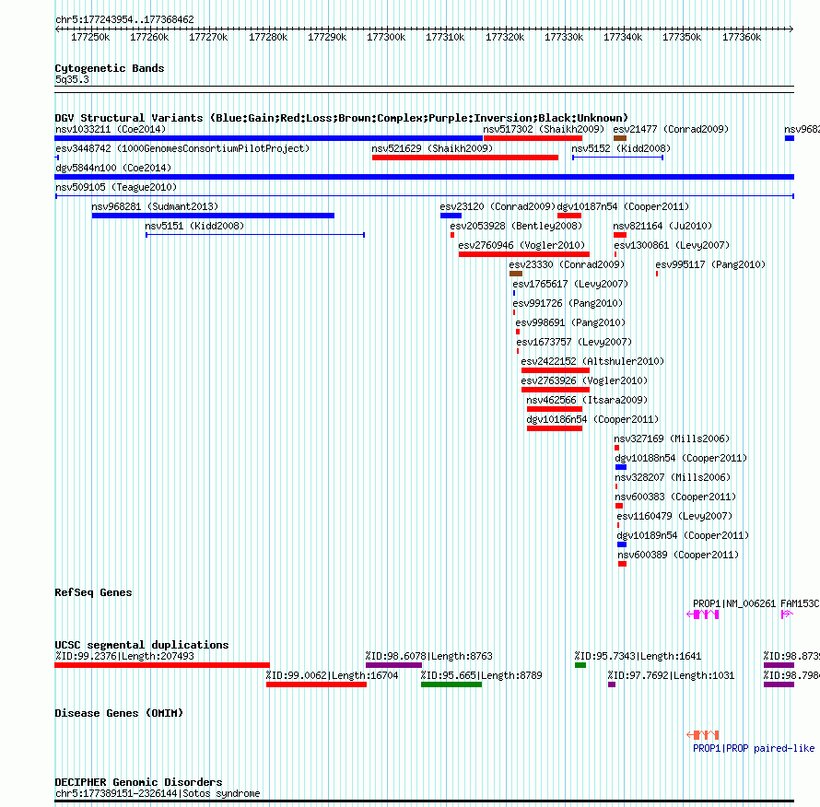Click the nsv821164 (Ju2010) variant label
The width and height of the screenshot is (820, 807).
click(x=662, y=226)
